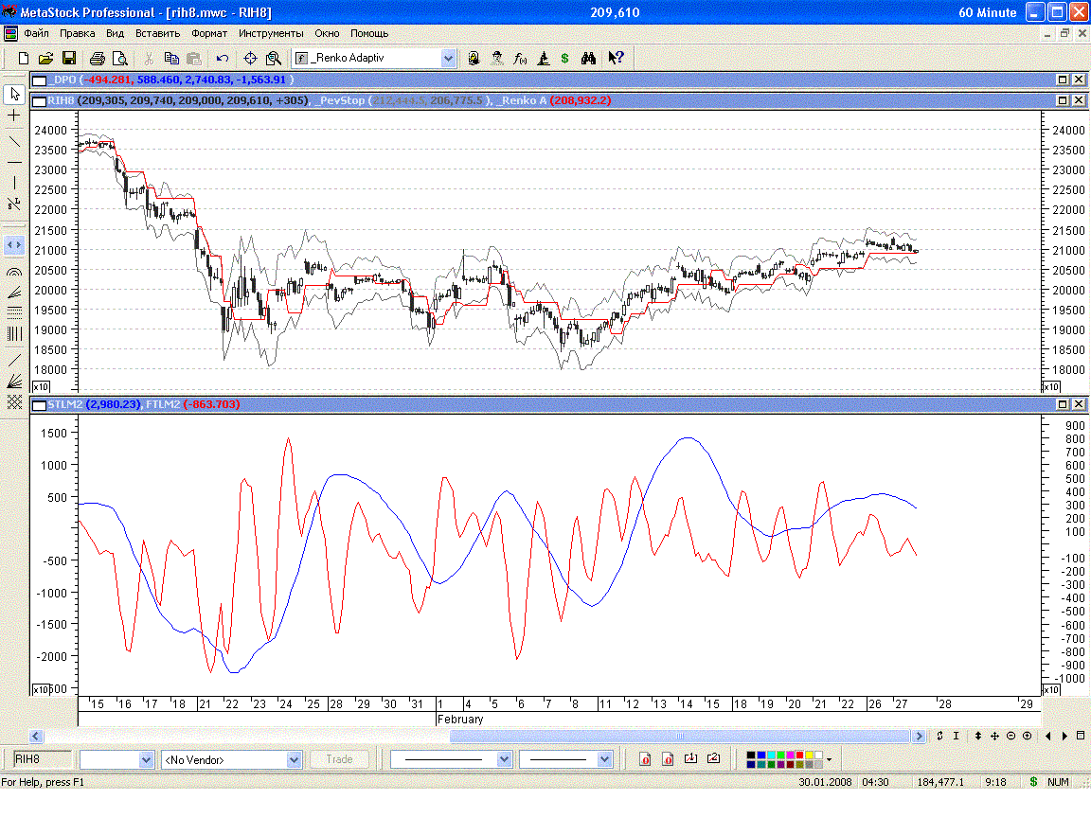Open the empty dropdown beside the RIH8 field
The image size is (1091, 818).
[146, 760]
